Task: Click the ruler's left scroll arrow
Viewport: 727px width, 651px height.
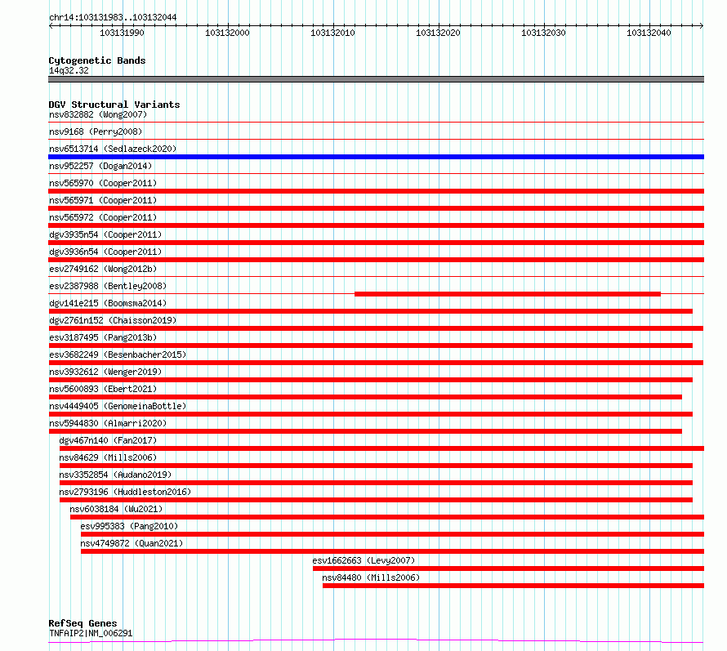Action: [51, 25]
